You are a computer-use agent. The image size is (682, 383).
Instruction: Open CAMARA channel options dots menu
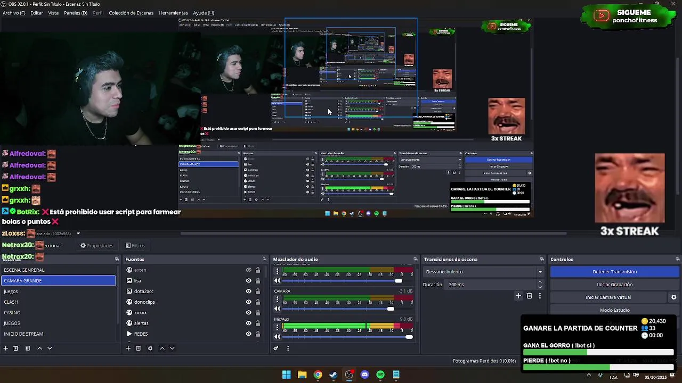[x=277, y=299]
